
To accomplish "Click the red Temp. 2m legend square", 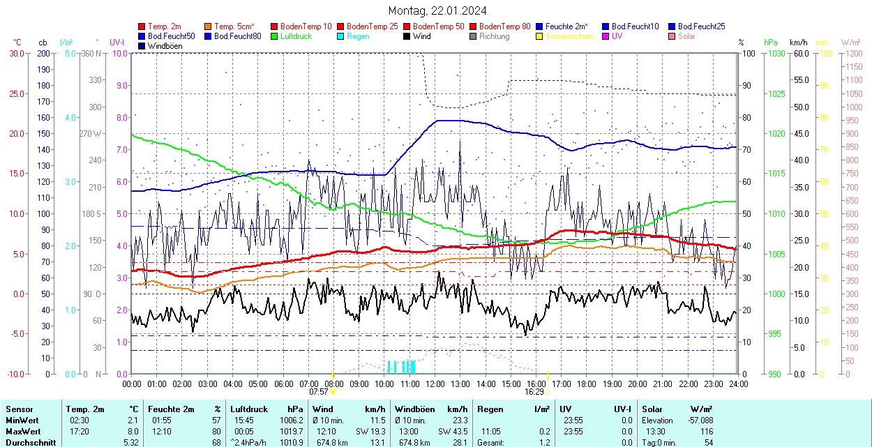I will (142, 26).
